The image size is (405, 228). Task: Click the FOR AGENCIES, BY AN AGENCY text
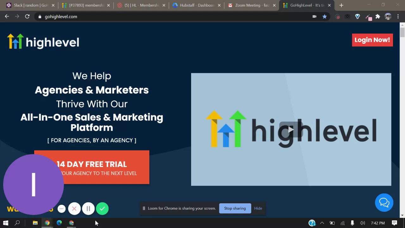pyautogui.click(x=92, y=140)
